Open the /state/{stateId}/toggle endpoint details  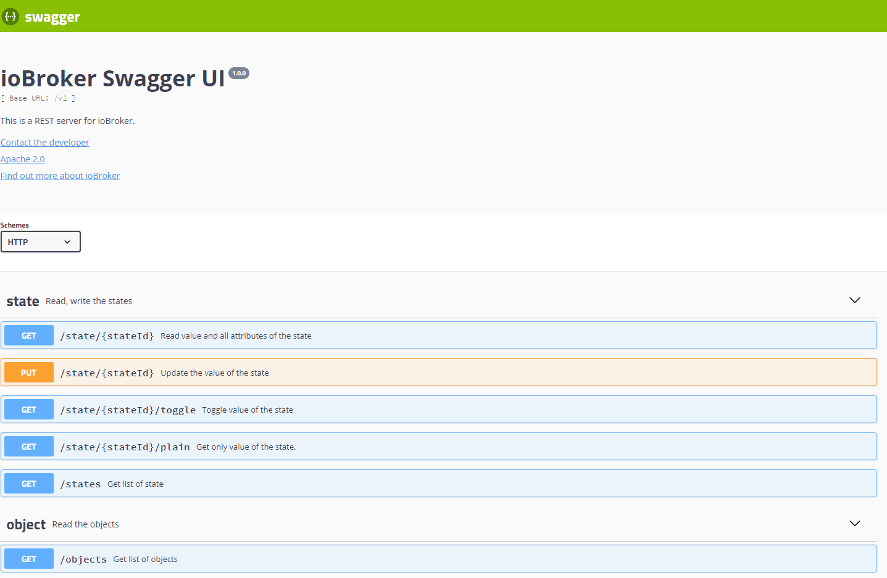click(432, 409)
